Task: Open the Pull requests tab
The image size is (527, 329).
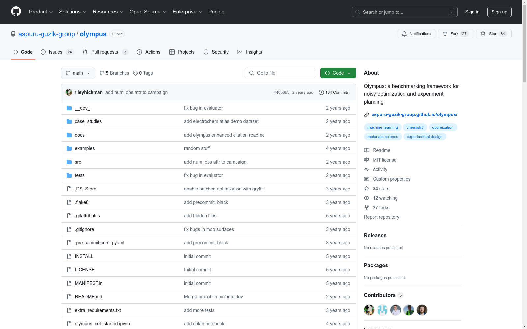Action: pyautogui.click(x=105, y=52)
